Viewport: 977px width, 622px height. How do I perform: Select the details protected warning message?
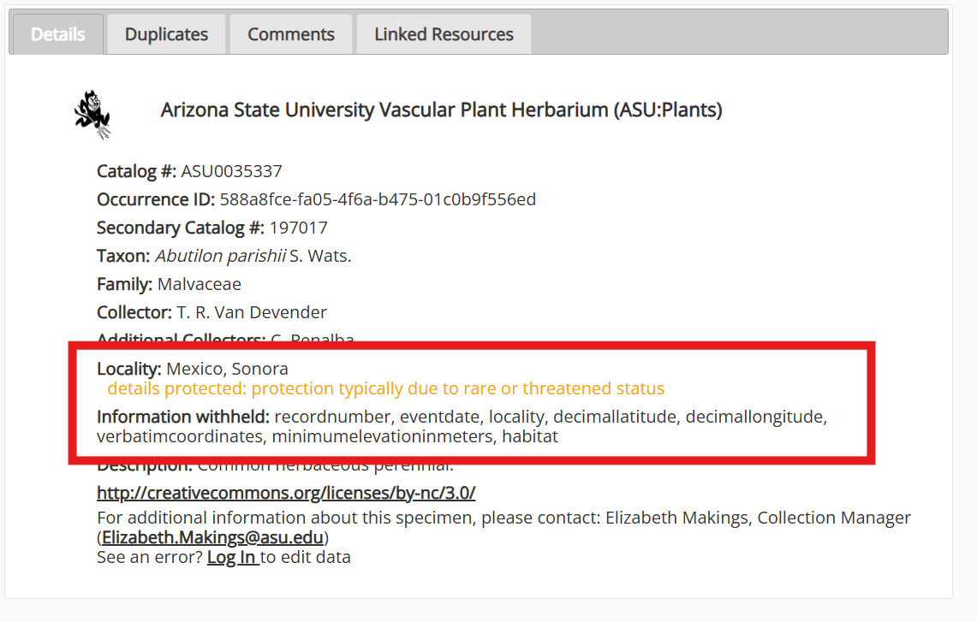click(385, 388)
